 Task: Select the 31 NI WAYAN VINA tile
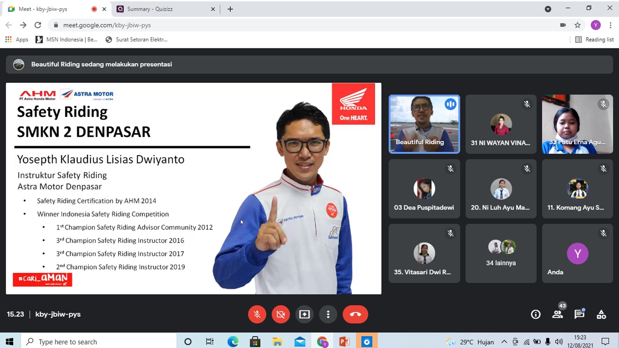[x=501, y=124]
